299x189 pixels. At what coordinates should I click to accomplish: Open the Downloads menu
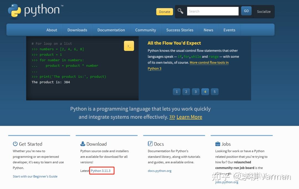[x=77, y=30]
